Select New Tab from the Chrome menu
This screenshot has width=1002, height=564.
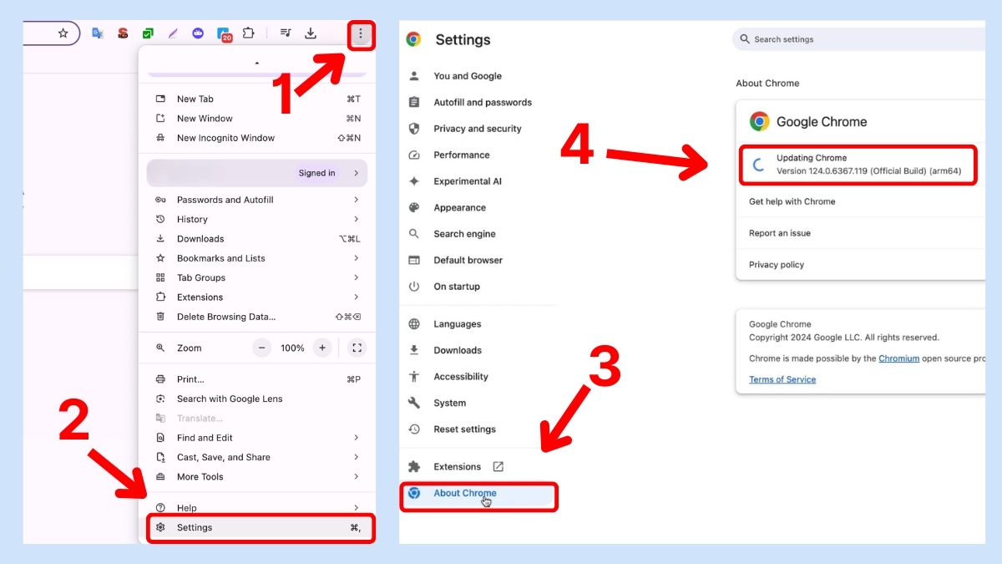click(257, 99)
